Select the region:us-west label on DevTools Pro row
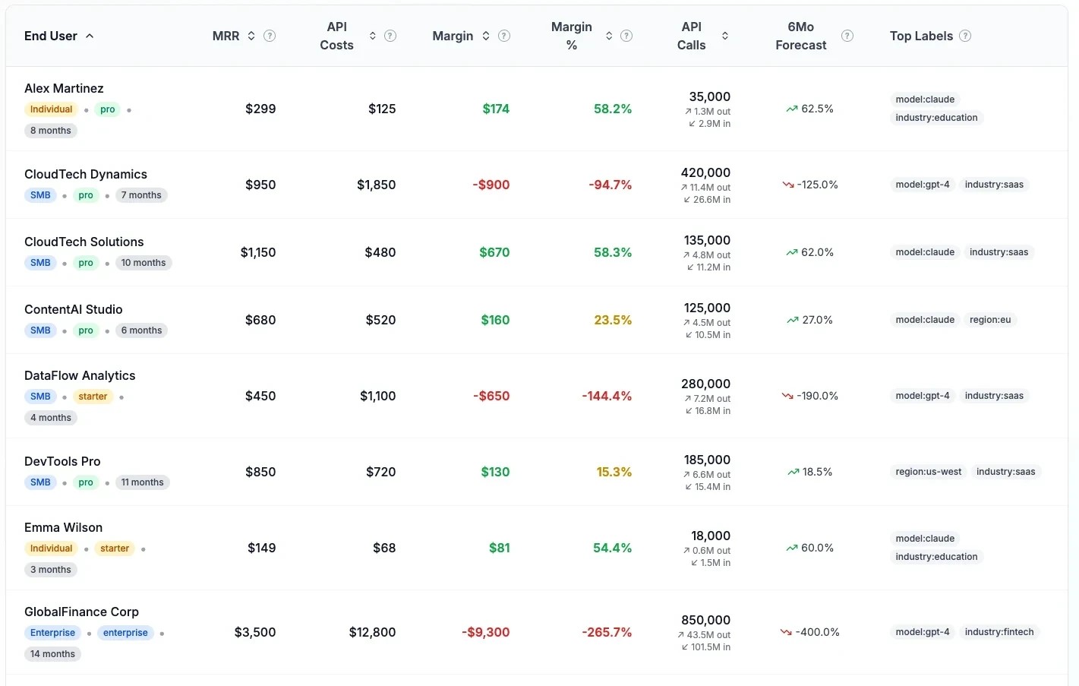 pyautogui.click(x=928, y=471)
